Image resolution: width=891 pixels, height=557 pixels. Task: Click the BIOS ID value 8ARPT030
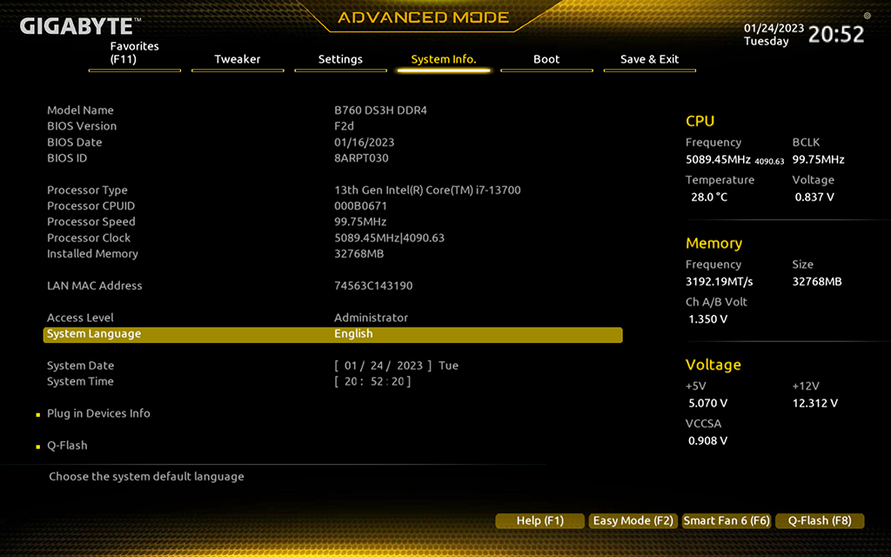coord(361,158)
